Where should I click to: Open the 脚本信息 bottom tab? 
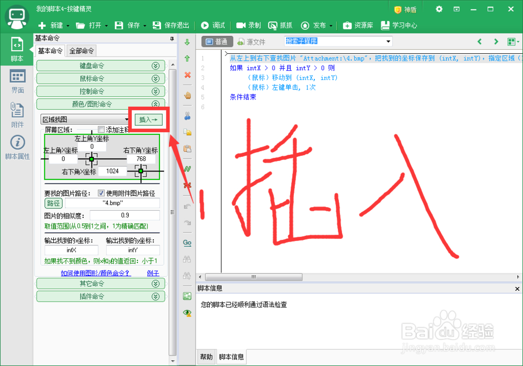tap(231, 357)
